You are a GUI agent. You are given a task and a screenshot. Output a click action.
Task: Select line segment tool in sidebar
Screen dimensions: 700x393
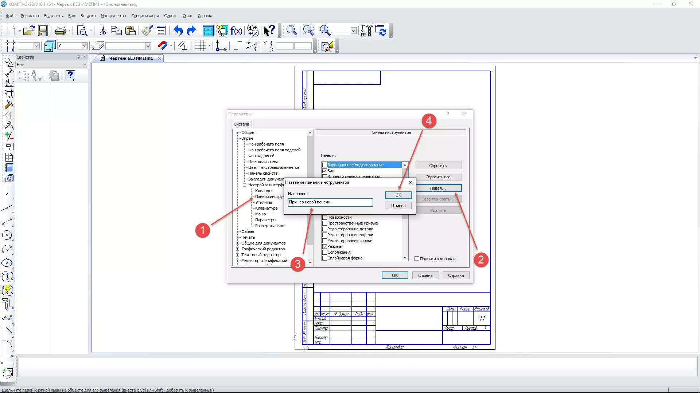coord(7,222)
